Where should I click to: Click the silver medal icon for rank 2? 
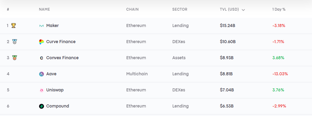click(14, 42)
